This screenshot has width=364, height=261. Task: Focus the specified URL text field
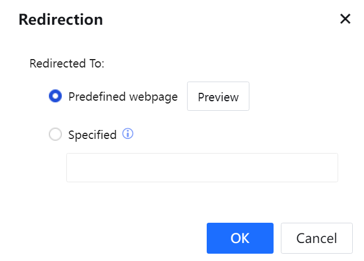[x=202, y=168]
